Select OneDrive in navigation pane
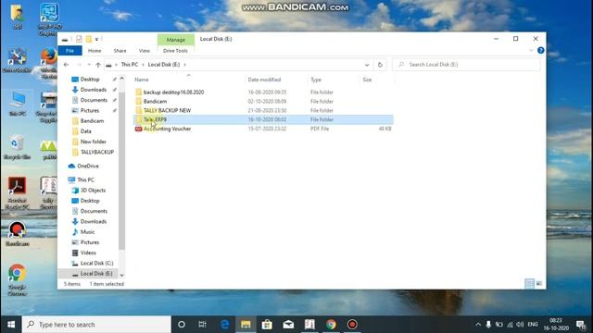This screenshot has width=593, height=333. click(88, 166)
